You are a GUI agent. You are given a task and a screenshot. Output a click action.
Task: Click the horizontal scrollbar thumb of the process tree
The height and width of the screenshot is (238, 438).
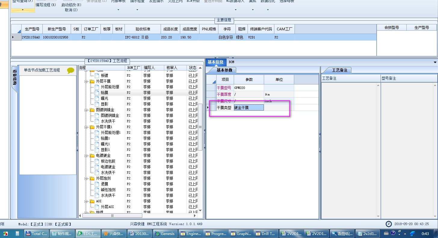click(112, 215)
